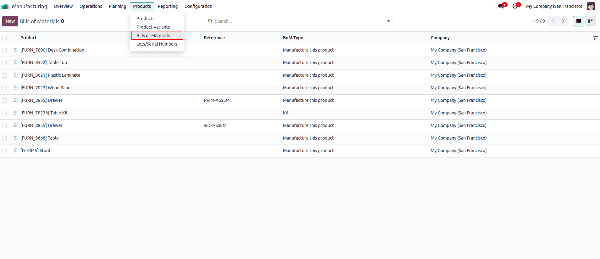Sort by the Company column header

(440, 38)
